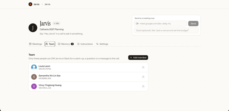Click the Add member button
This screenshot has width=229, height=111.
(138, 57)
